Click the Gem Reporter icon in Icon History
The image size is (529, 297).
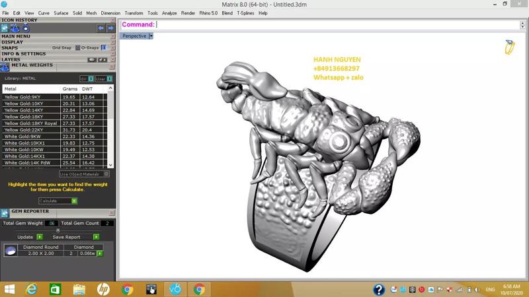click(x=5, y=28)
